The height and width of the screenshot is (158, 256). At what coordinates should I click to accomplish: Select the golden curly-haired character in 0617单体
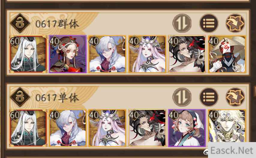tap(227, 126)
